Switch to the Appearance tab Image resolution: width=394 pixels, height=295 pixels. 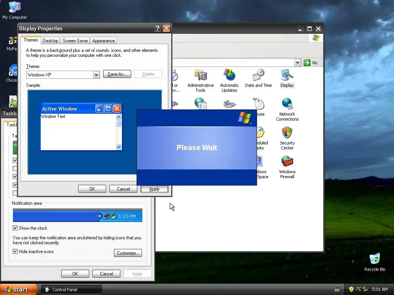(103, 41)
